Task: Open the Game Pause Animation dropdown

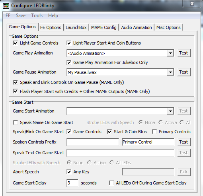Action: tap(170, 72)
